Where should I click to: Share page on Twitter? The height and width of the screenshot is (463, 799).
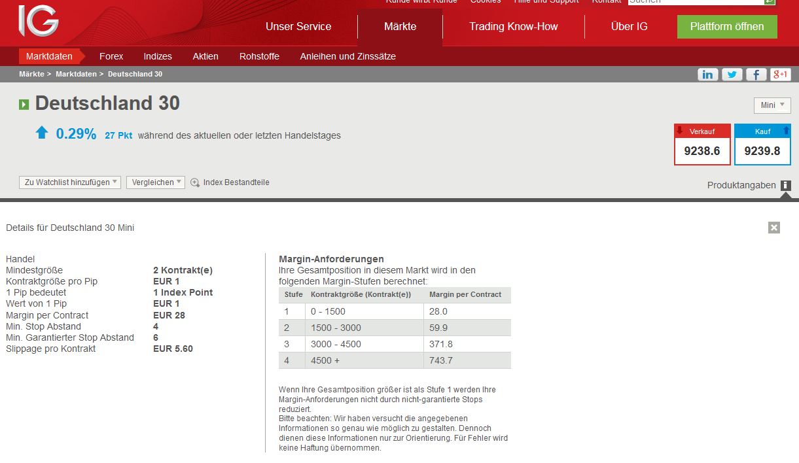point(732,75)
